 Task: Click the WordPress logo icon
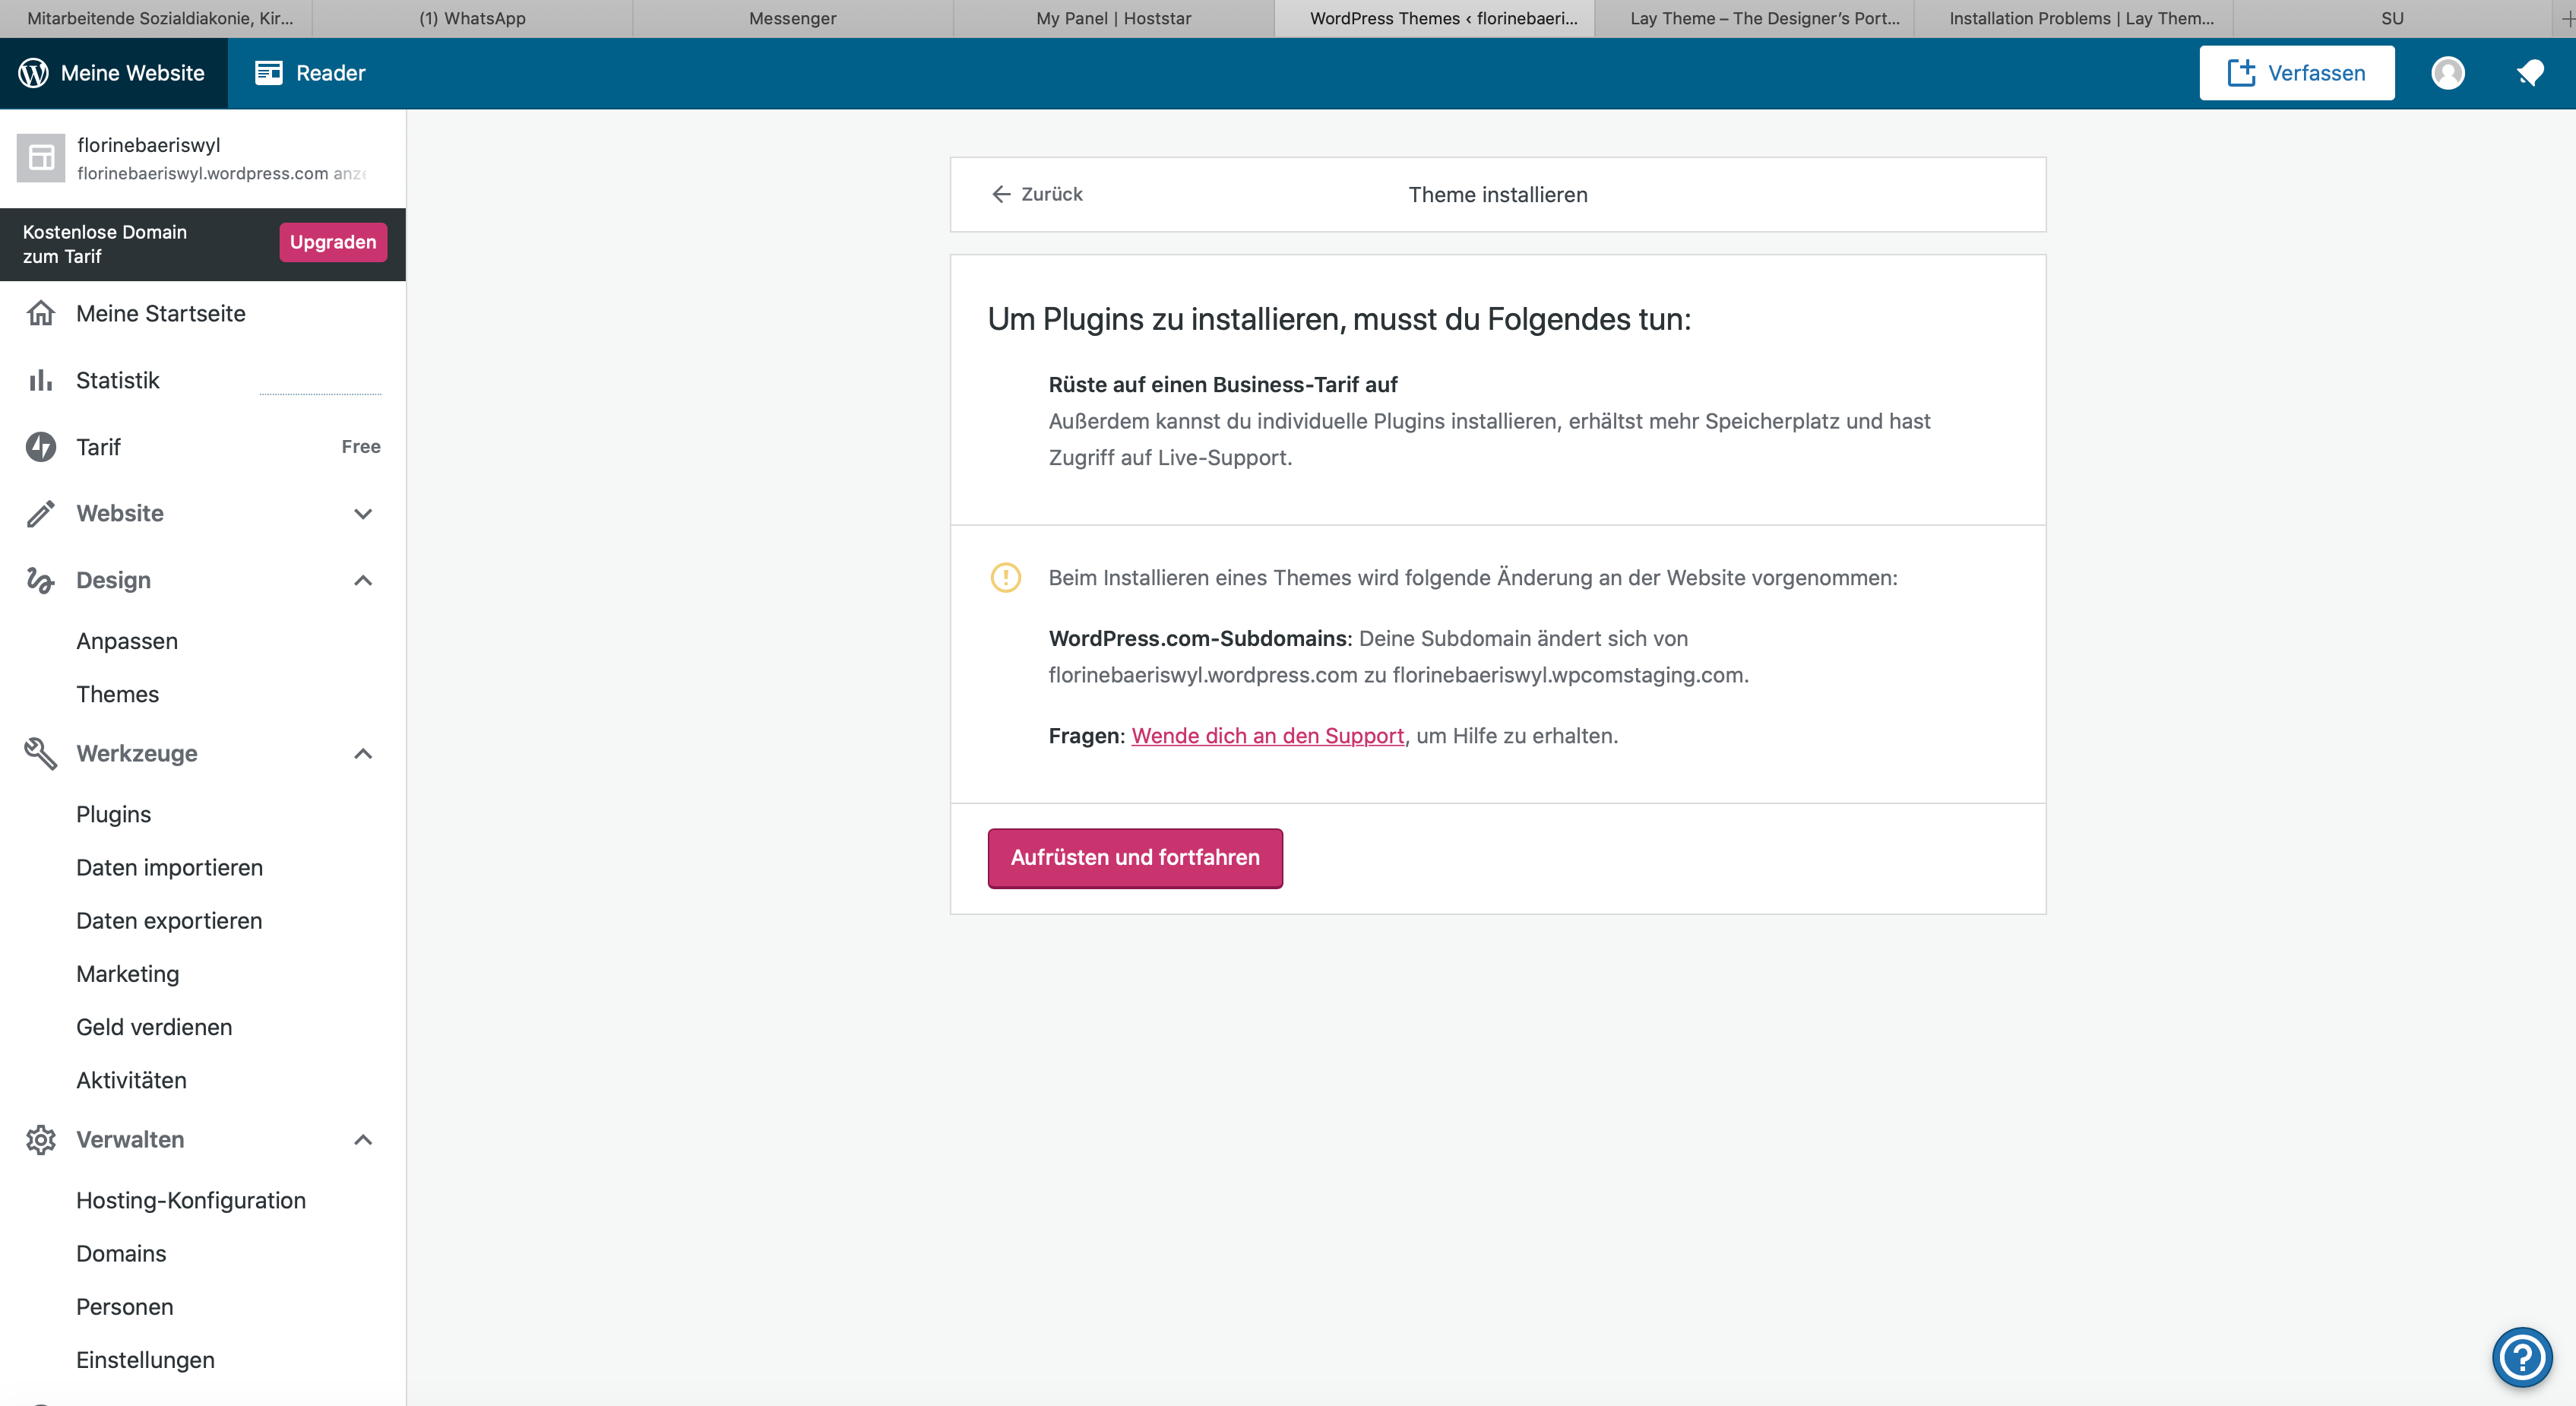pyautogui.click(x=33, y=73)
